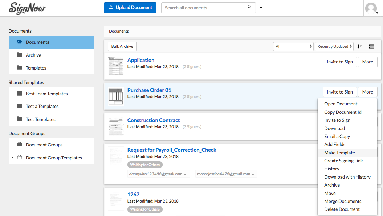Viewport: 383px width, 216px height.
Task: Select Delete Document in context menu
Action: (x=342, y=209)
